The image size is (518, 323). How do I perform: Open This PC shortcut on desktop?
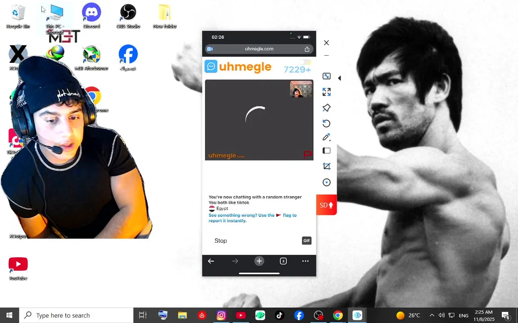click(x=55, y=19)
